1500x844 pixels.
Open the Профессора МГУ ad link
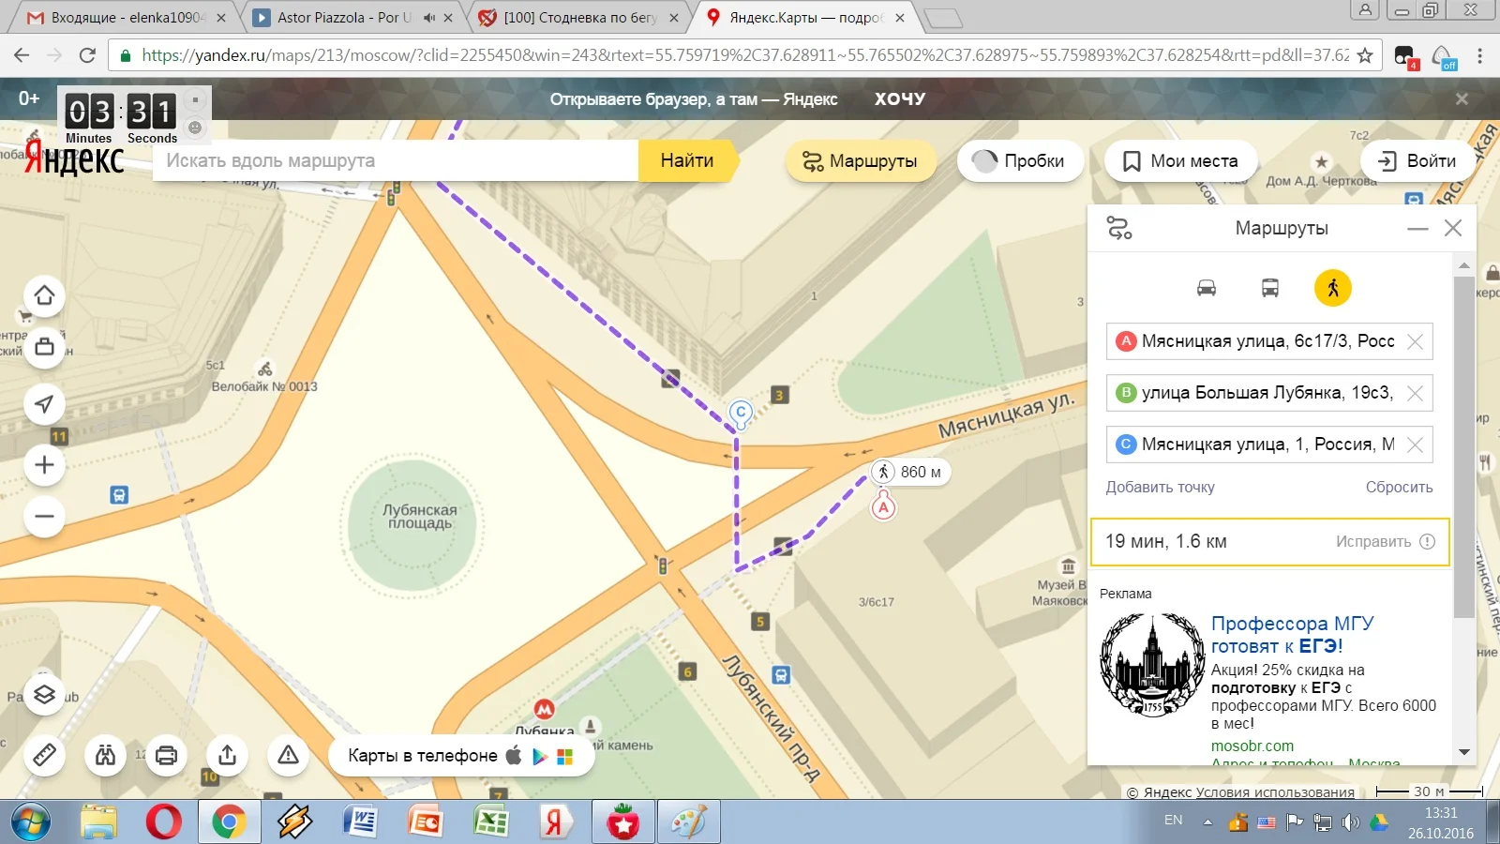coord(1292,635)
